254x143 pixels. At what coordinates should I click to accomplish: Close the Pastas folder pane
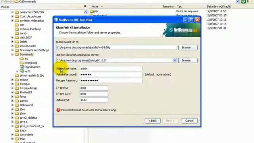[x=85, y=6]
